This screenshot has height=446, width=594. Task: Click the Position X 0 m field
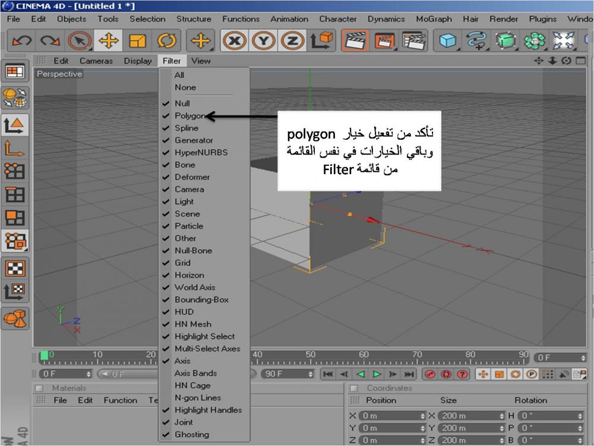(x=392, y=416)
